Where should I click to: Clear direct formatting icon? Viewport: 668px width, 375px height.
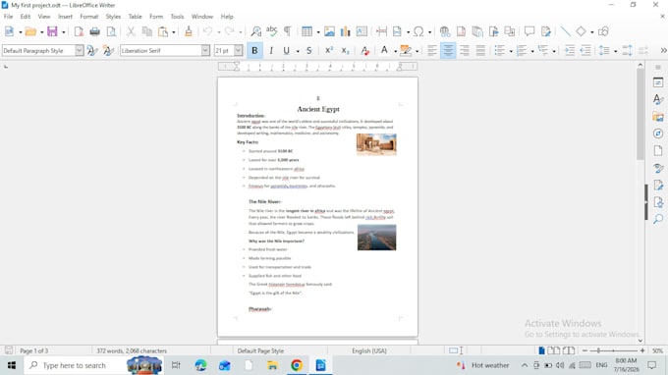coord(364,51)
